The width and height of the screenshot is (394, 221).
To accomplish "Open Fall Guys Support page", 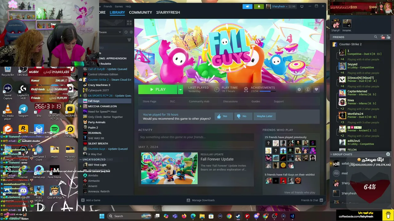I will 279,101.
